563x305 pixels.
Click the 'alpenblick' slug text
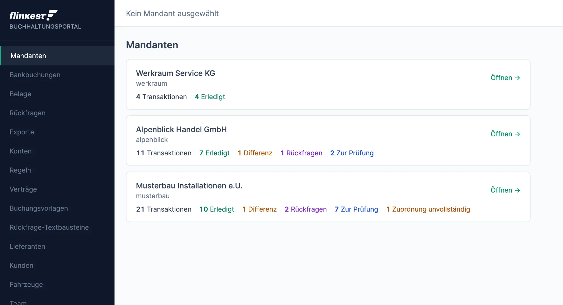pos(152,140)
